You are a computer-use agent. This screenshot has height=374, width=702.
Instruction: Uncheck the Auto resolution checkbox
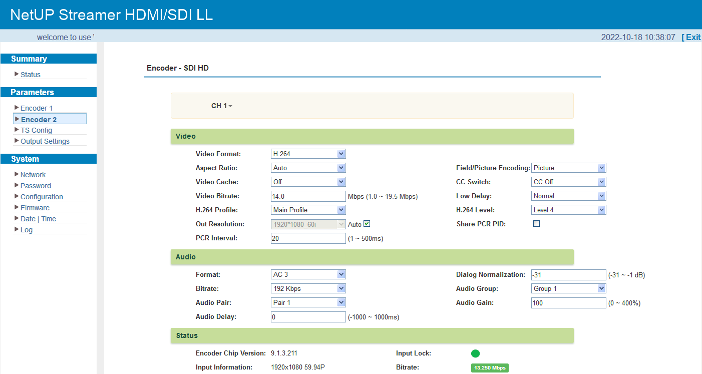coord(367,224)
